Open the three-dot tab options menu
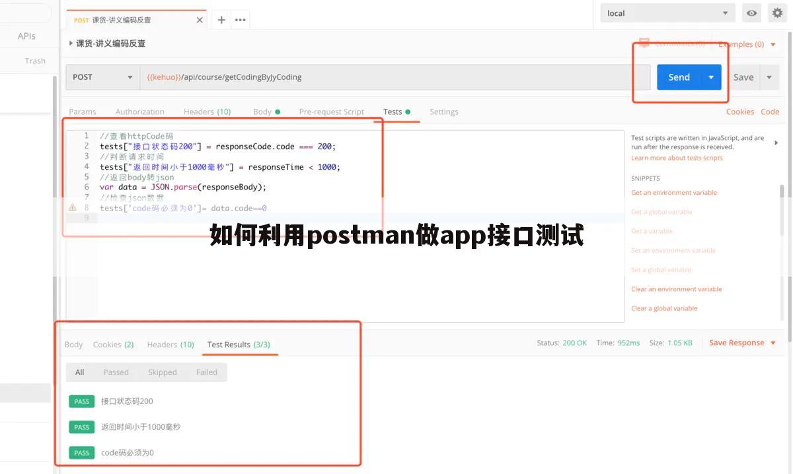The height and width of the screenshot is (474, 793). click(x=241, y=20)
